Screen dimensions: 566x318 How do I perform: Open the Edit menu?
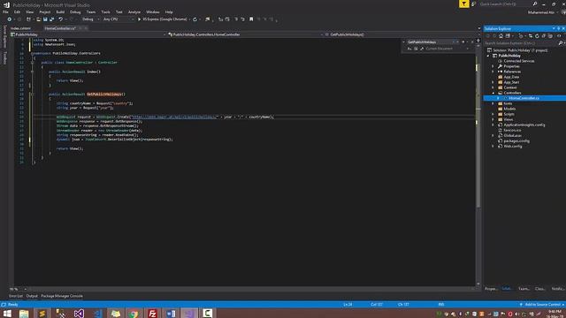(17, 11)
